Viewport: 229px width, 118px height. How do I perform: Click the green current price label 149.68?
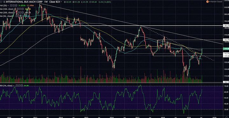click(x=226, y=49)
